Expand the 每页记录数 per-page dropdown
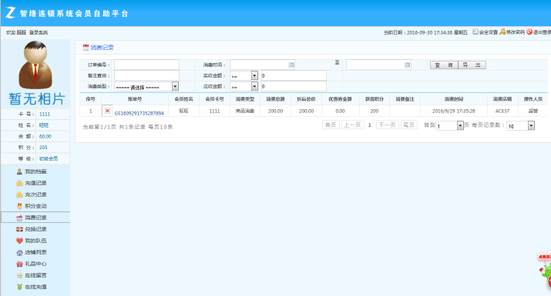The height and width of the screenshot is (296, 551). pos(531,125)
